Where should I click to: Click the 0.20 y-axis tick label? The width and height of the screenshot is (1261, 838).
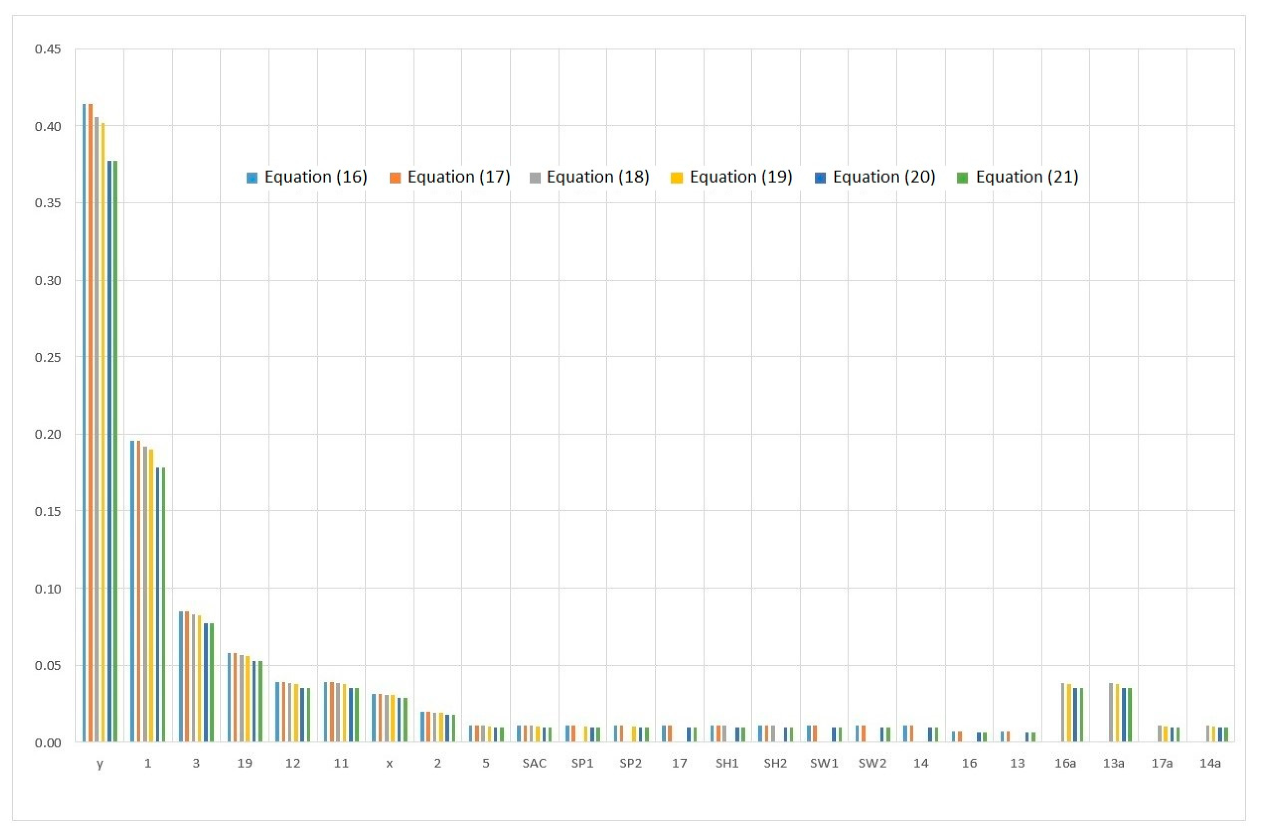[47, 434]
